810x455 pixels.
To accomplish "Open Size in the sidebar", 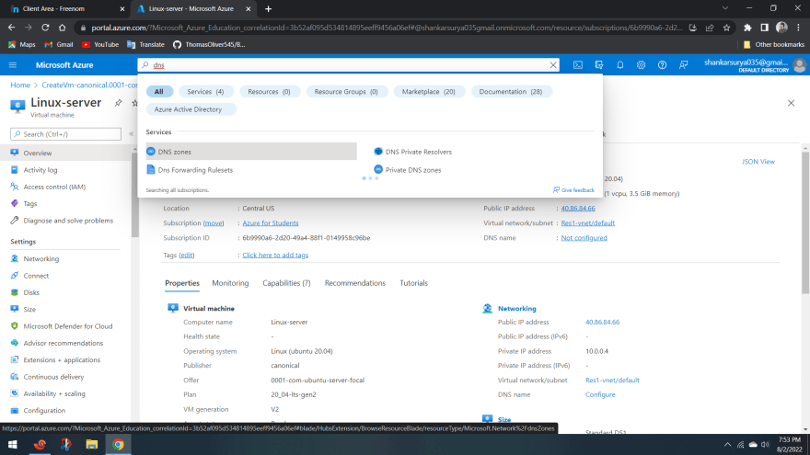I will click(29, 310).
